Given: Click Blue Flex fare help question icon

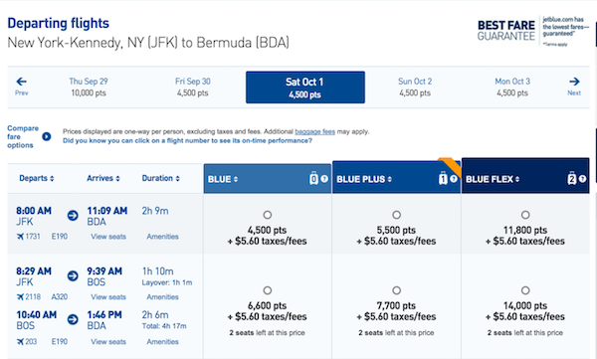Looking at the screenshot, I should 582,179.
